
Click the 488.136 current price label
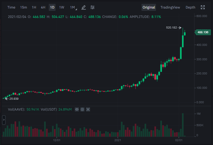point(203,32)
